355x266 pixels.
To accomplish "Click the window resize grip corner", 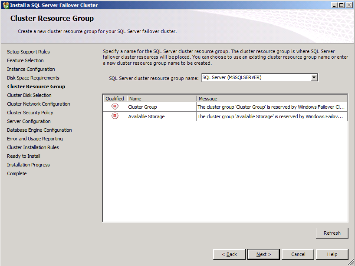I will (351, 263).
